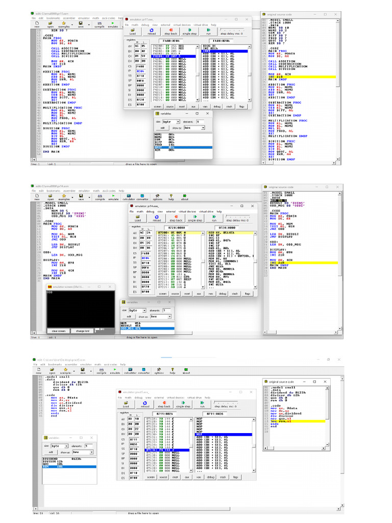Open bookmarks menu in pr17.asm editor

tap(53, 18)
